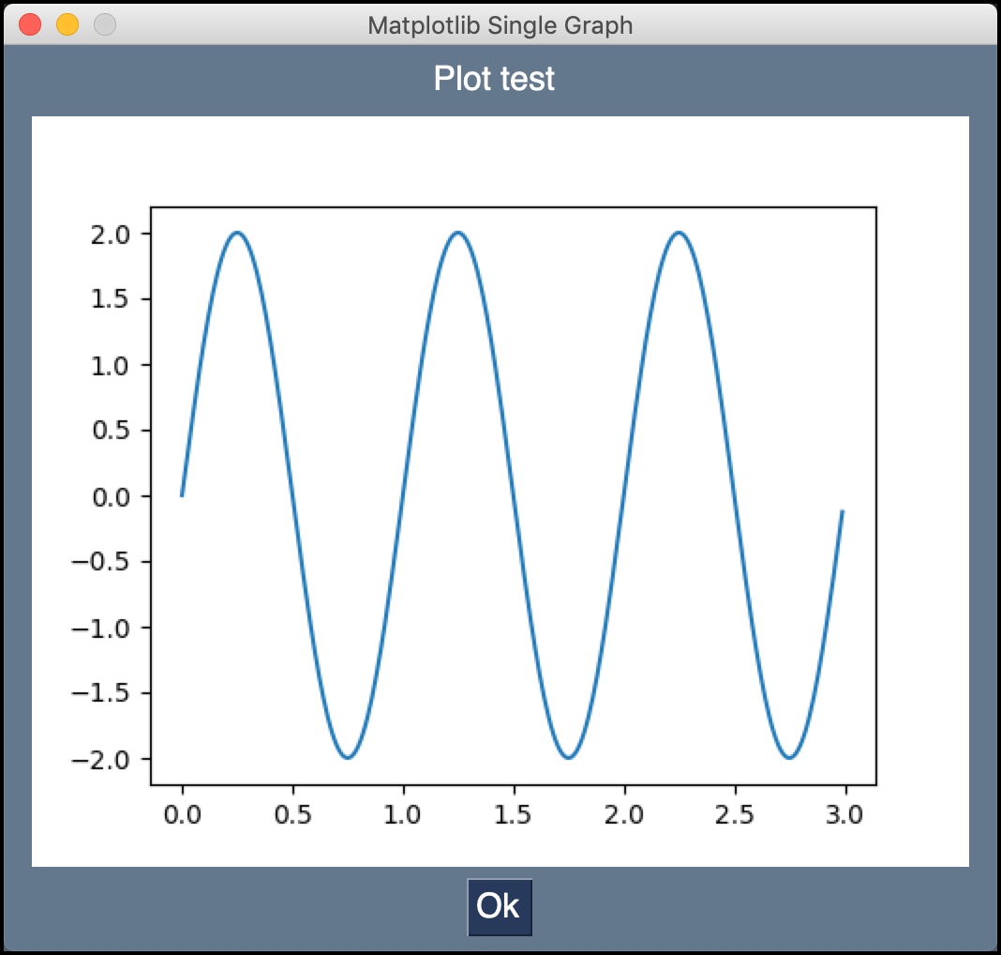The width and height of the screenshot is (1001, 955).
Task: Click the 3.0 tick label on the x-axis
Action: (x=846, y=815)
